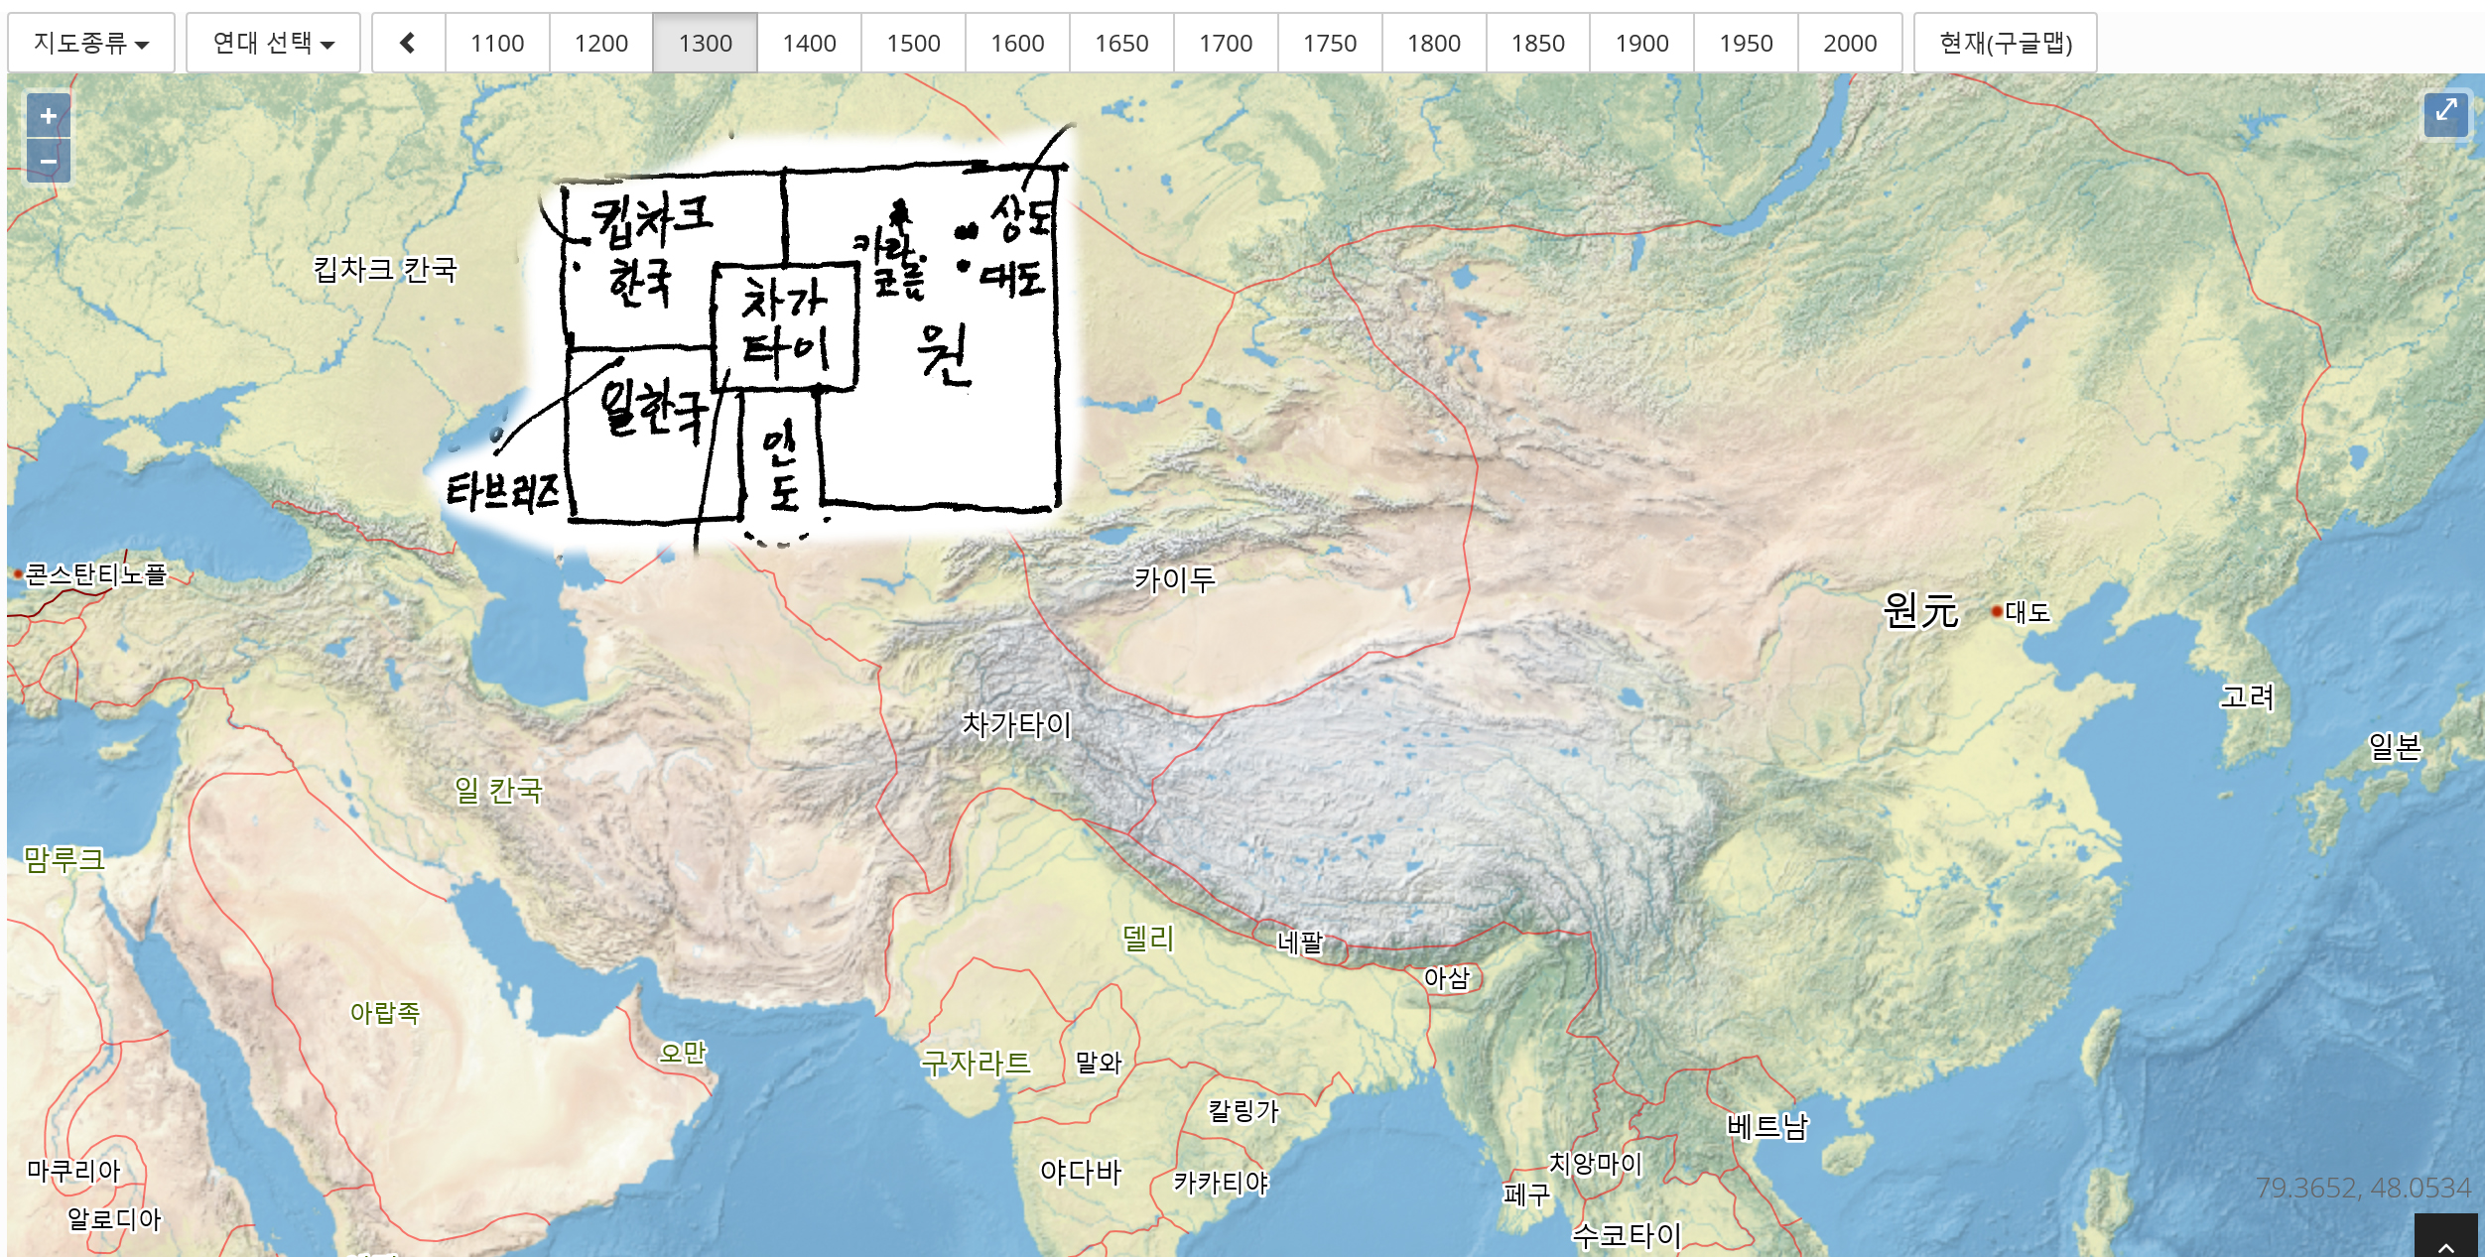Viewport: 2485px width, 1257px height.
Task: Toggle fullscreen map view icon
Action: [x=2445, y=112]
